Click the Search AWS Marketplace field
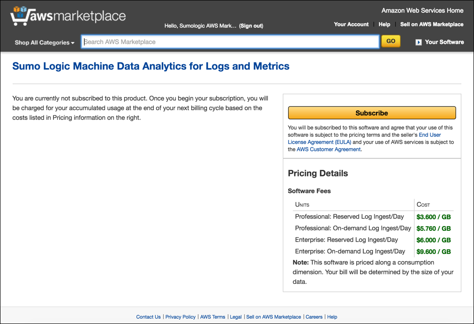This screenshot has height=324, width=474. tap(230, 42)
